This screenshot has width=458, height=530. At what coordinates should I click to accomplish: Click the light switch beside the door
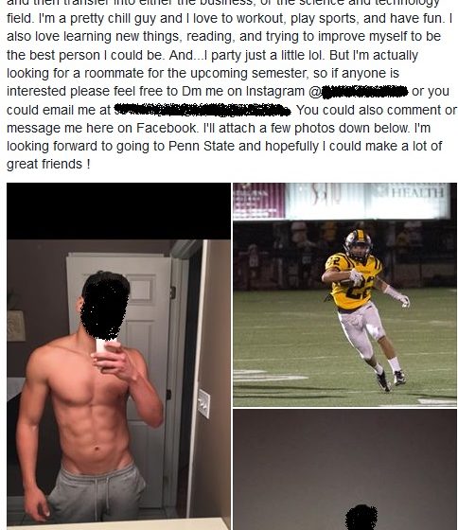(203, 403)
